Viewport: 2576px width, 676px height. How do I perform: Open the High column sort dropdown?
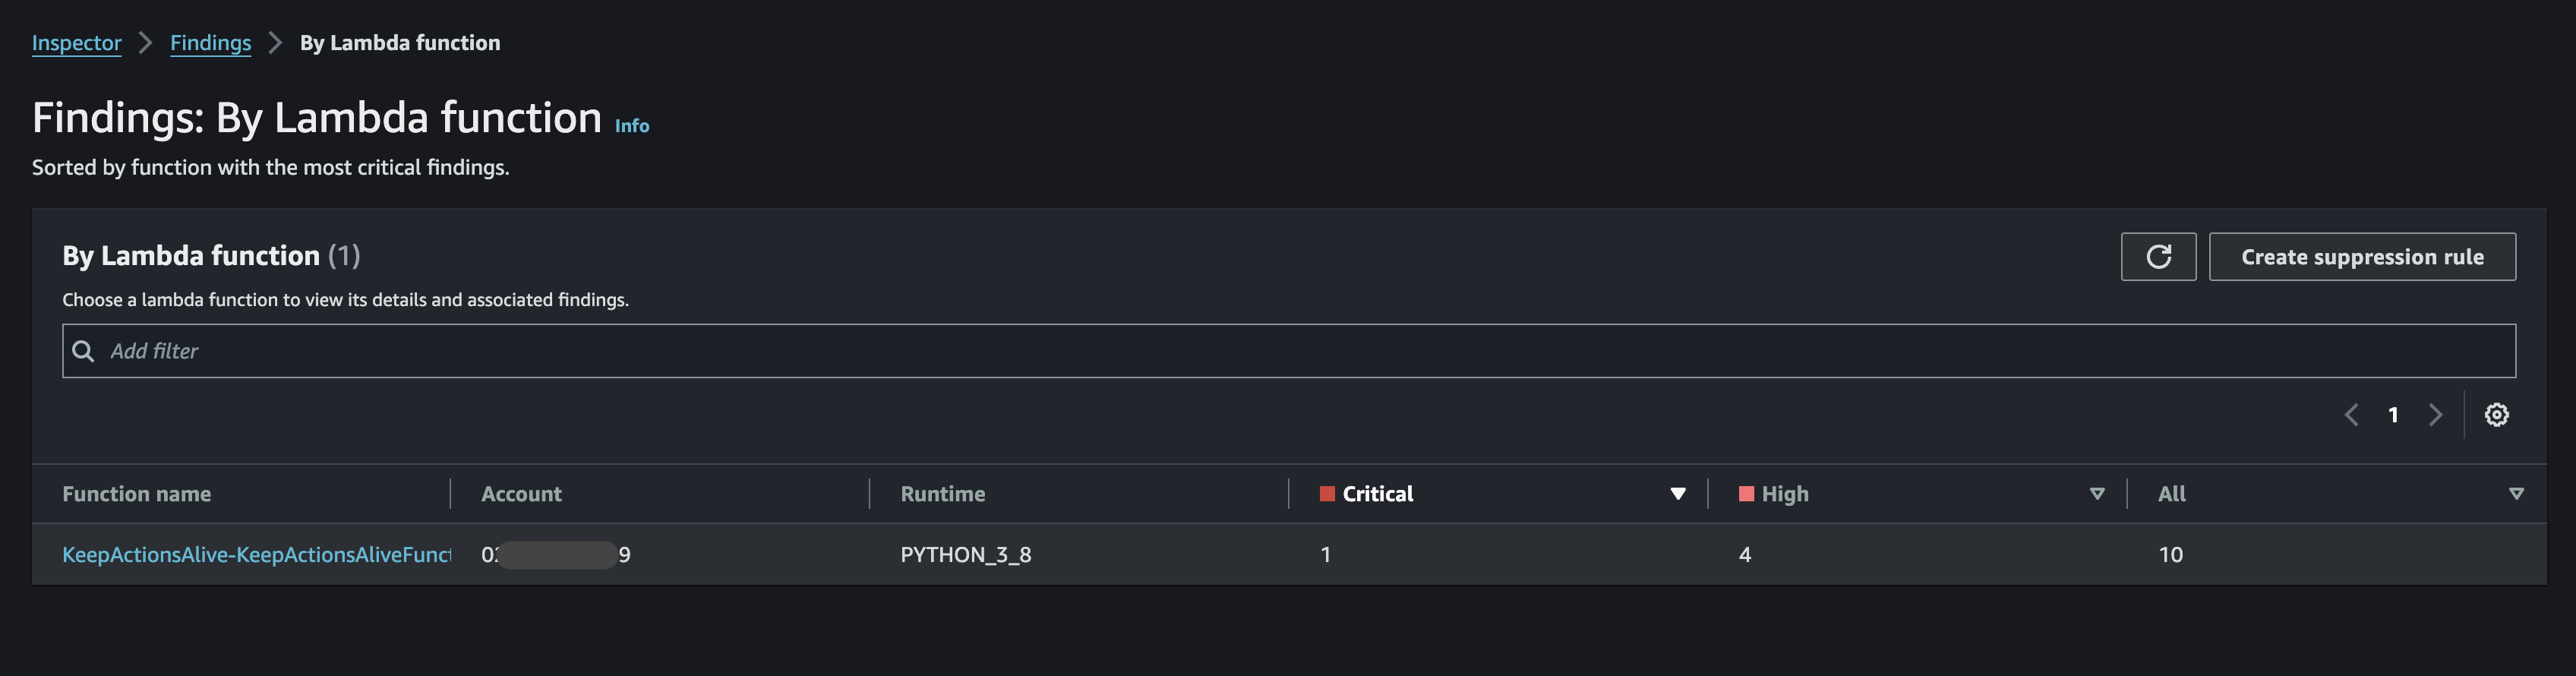click(2096, 493)
